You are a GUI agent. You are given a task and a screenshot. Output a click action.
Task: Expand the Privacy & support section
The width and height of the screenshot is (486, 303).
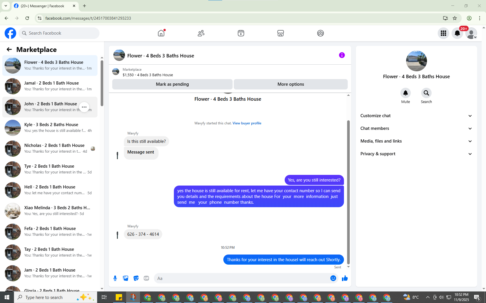point(416,154)
